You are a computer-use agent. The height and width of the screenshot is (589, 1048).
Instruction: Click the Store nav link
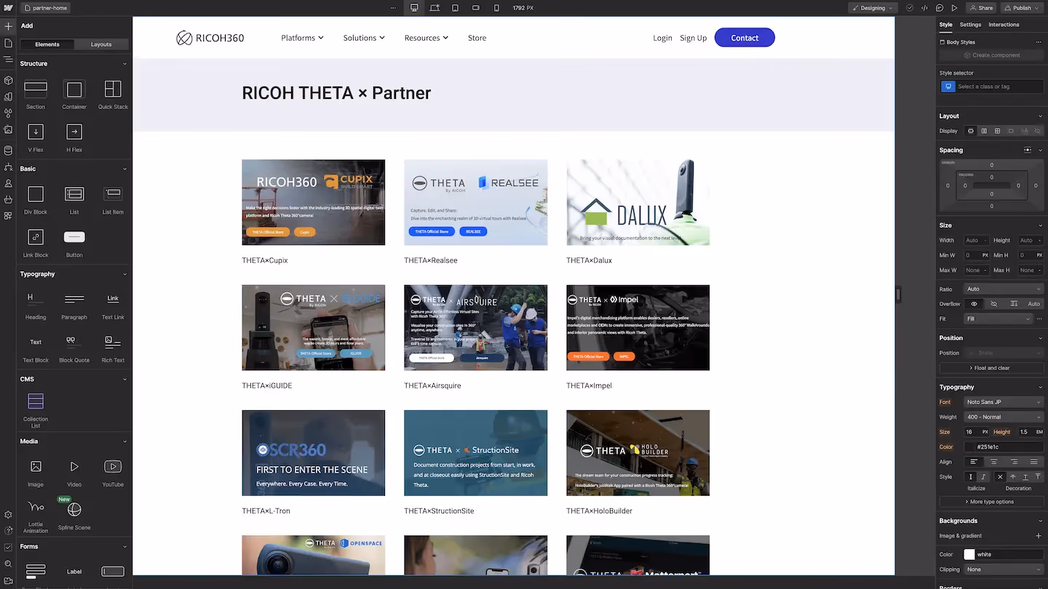477,38
